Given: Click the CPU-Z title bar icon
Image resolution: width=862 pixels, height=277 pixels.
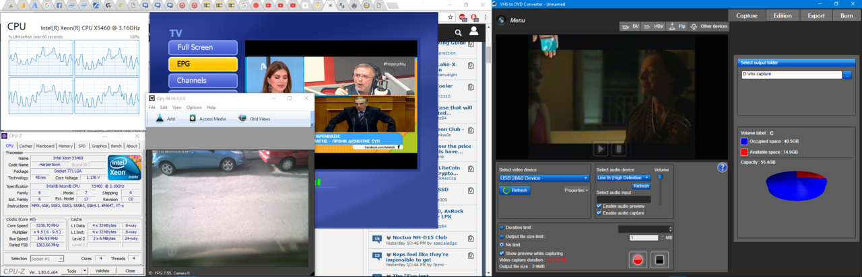Looking at the screenshot, I should click(5, 136).
